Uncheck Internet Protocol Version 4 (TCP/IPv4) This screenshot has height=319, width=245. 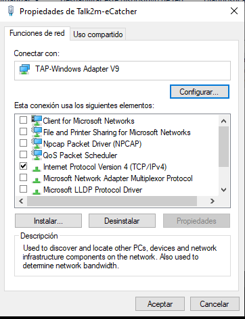23,166
